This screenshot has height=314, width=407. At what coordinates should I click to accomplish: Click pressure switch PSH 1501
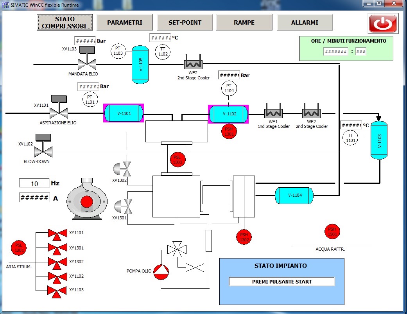[332, 231]
